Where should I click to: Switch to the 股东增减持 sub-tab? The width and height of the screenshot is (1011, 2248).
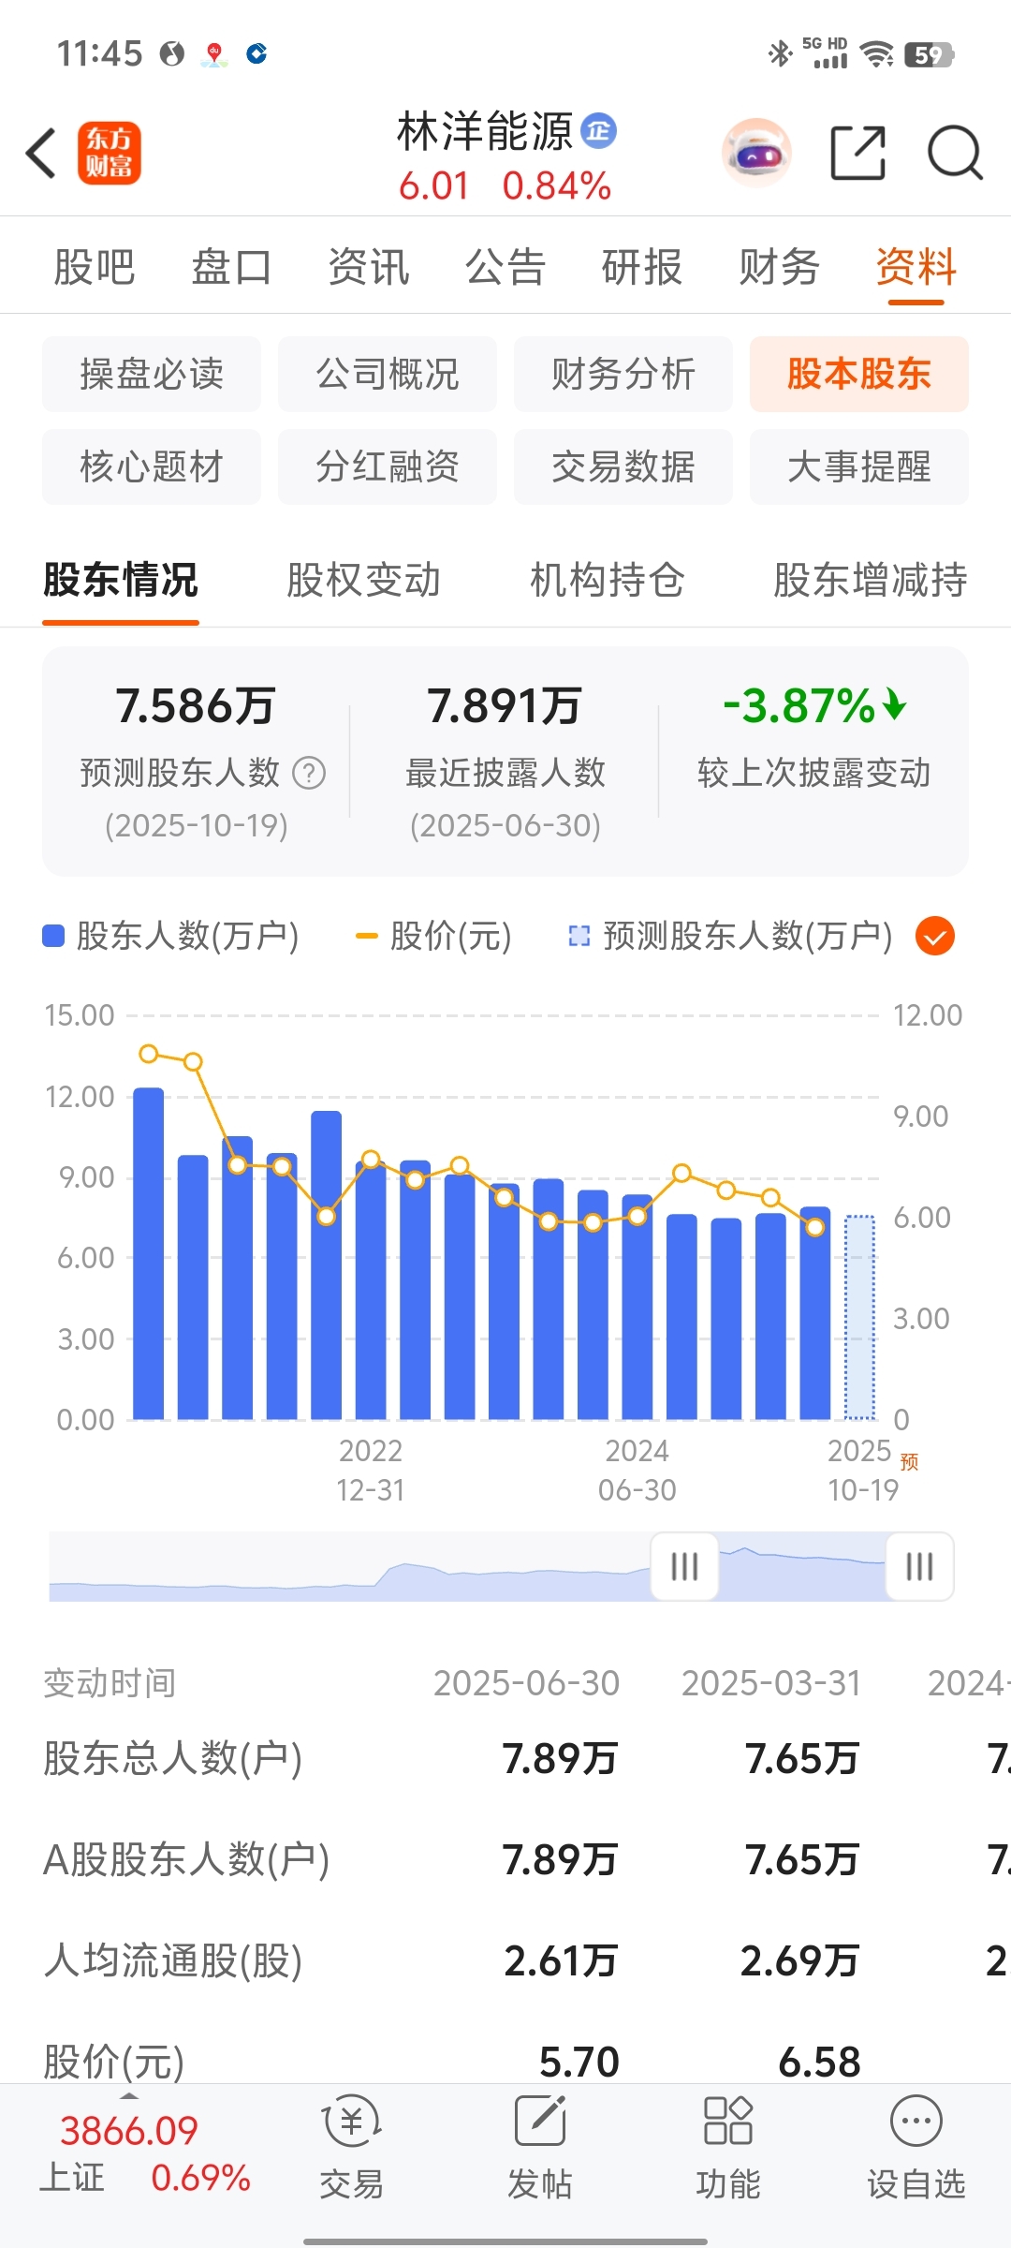[x=871, y=580]
